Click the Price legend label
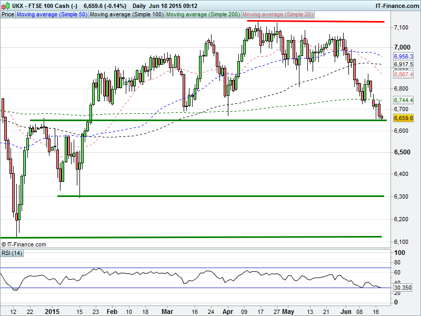421x316 pixels. (x=8, y=15)
